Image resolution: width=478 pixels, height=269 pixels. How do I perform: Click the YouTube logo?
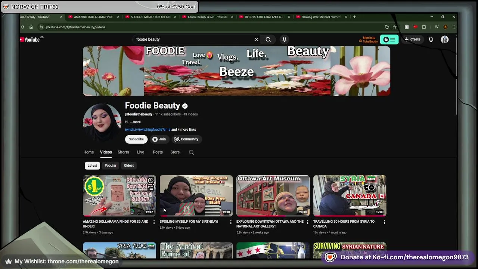tap(30, 39)
